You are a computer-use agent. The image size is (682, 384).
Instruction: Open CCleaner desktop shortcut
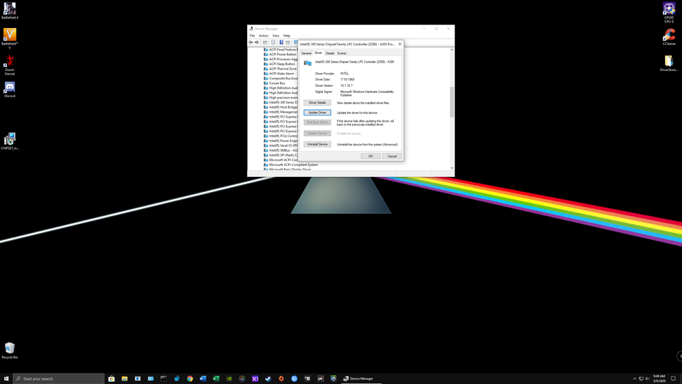tap(669, 37)
